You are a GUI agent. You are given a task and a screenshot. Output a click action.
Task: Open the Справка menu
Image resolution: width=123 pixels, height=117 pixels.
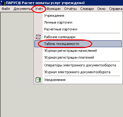116,9
